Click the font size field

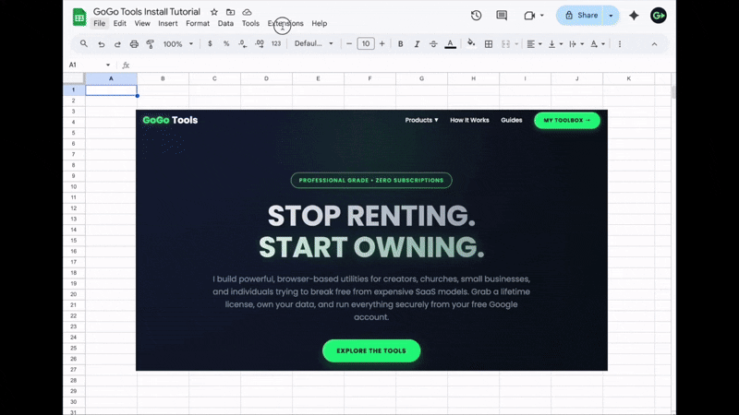click(x=366, y=43)
